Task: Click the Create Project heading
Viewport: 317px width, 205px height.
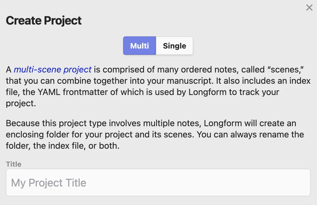Action: (44, 21)
